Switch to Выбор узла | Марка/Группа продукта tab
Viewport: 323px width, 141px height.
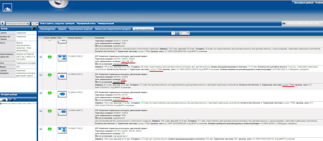point(113,29)
